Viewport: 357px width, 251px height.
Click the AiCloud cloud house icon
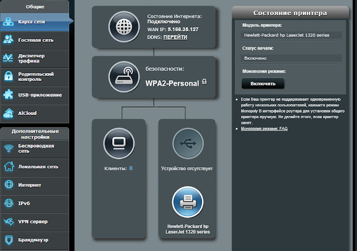(9, 113)
